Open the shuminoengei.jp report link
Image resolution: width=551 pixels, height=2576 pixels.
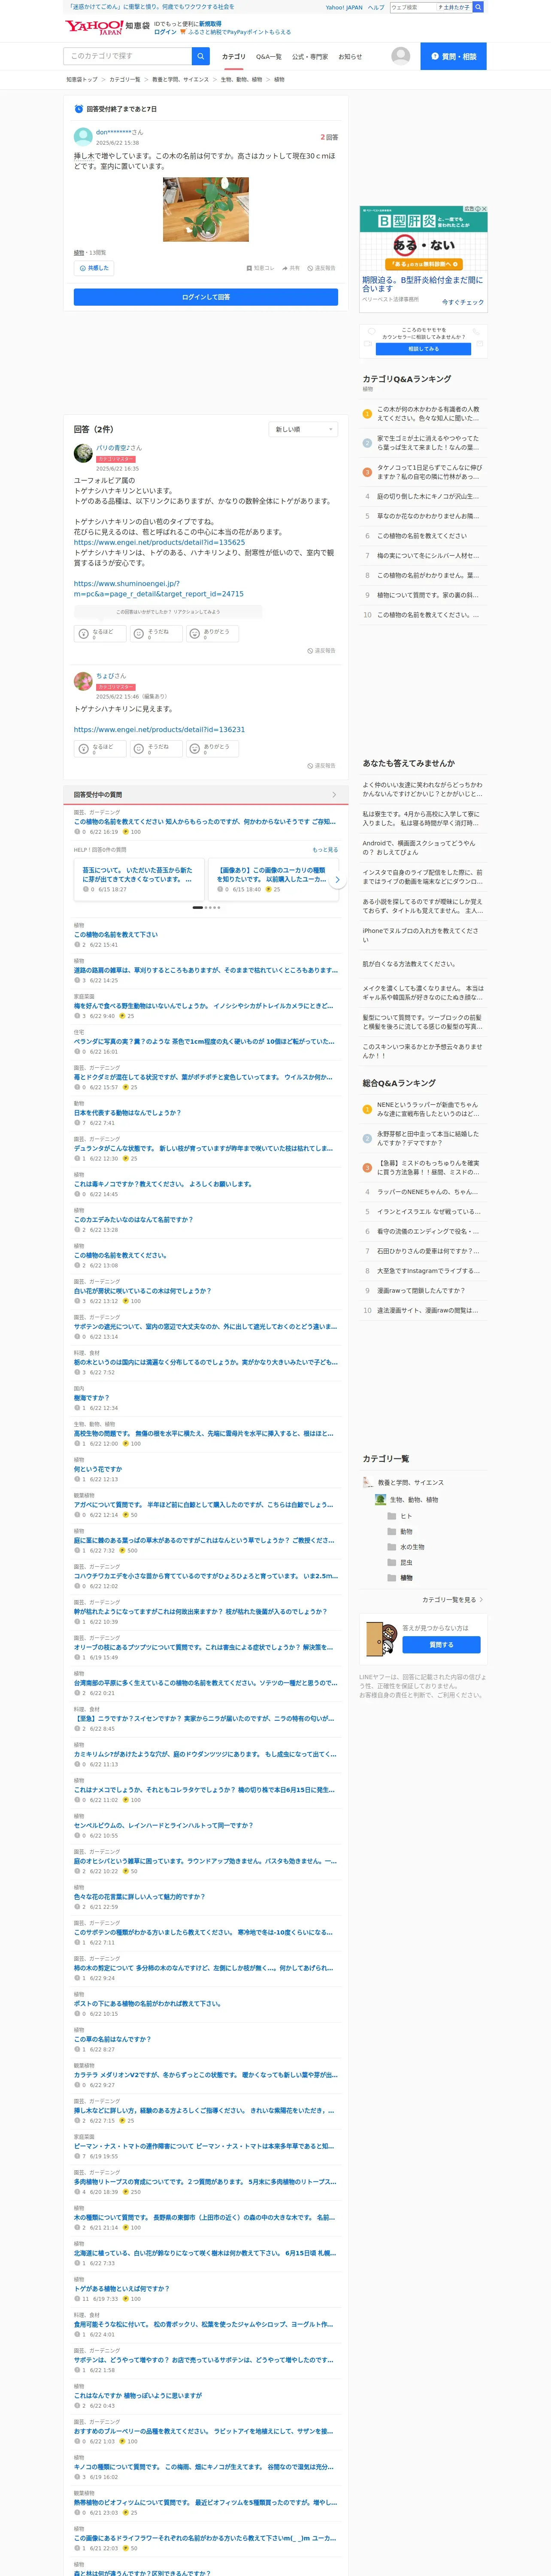159,588
